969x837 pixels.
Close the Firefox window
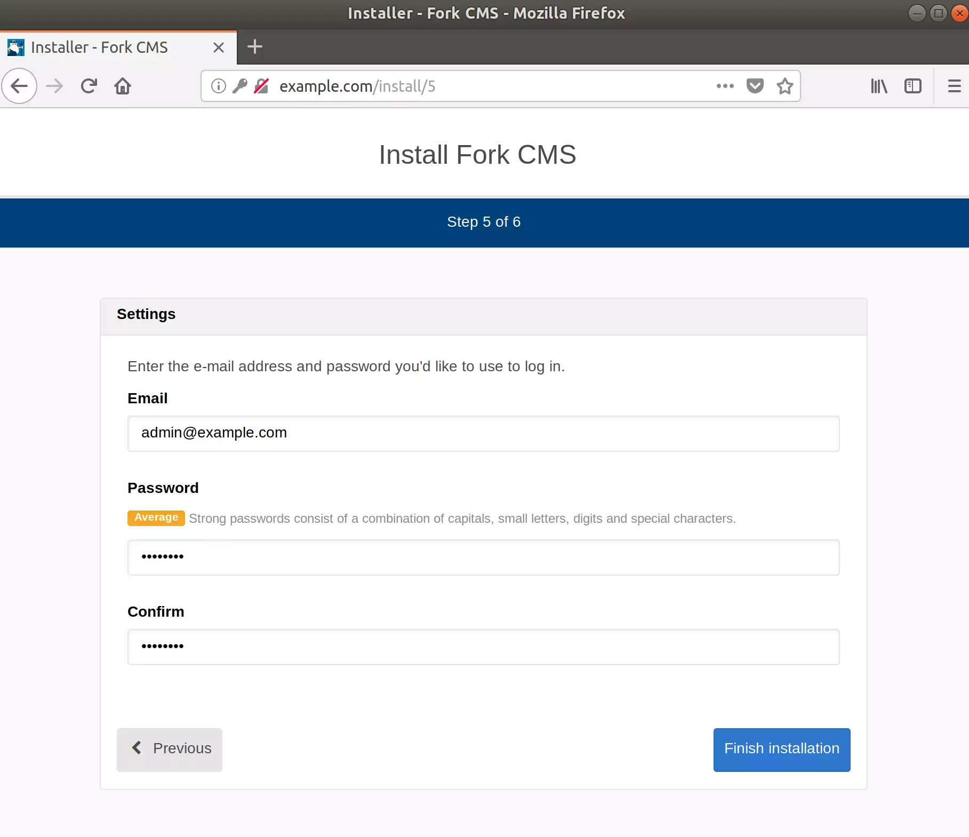click(960, 13)
